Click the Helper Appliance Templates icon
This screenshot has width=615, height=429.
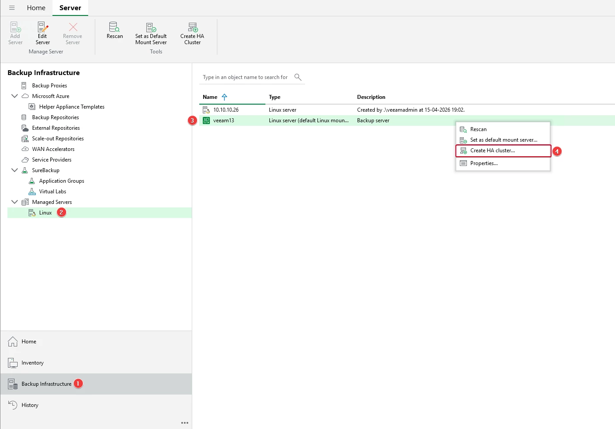pos(32,107)
